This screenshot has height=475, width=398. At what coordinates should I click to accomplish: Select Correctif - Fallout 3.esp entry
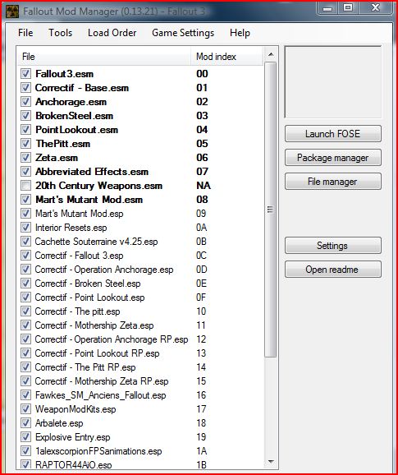pyautogui.click(x=79, y=256)
